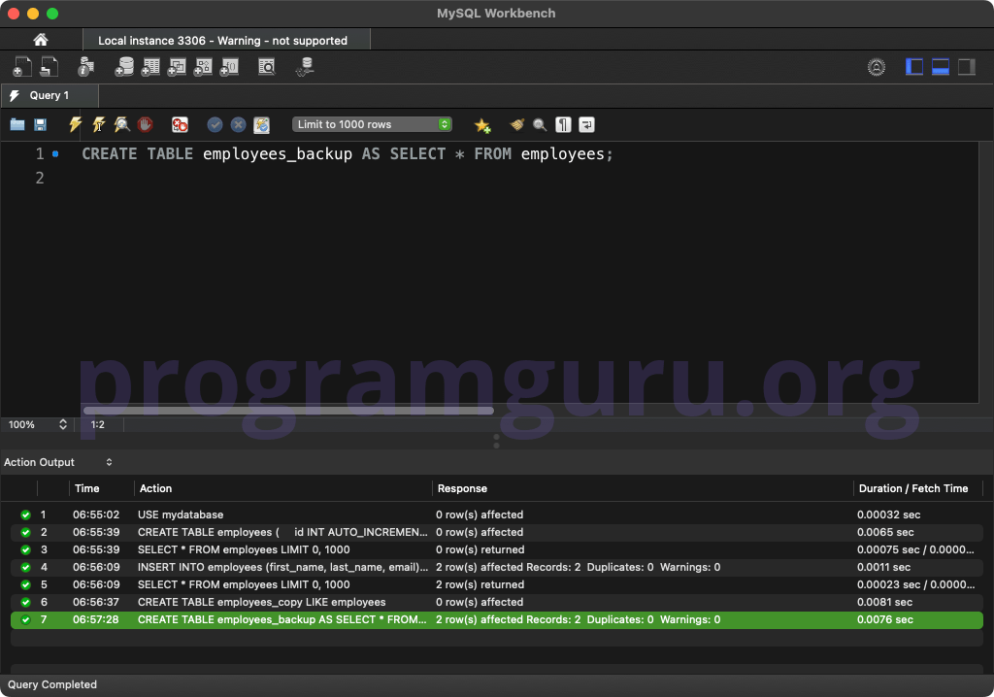Viewport: 994px width, 697px height.
Task: Select SELECT row at 06:56:09
Action: [x=497, y=584]
